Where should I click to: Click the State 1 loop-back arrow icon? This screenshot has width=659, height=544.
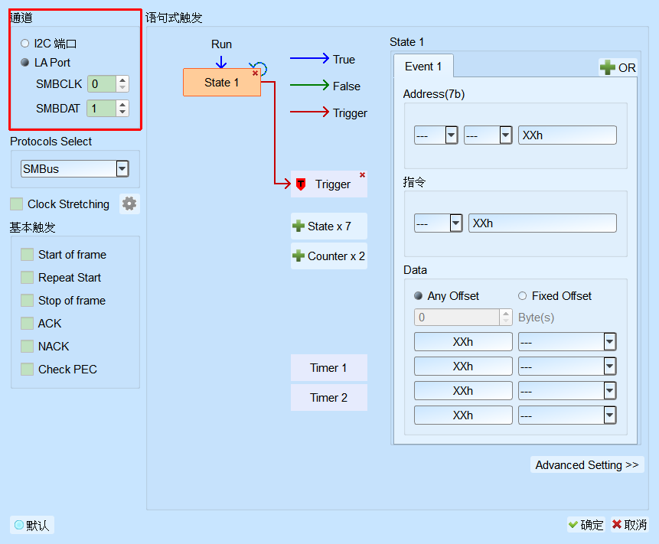coord(259,67)
